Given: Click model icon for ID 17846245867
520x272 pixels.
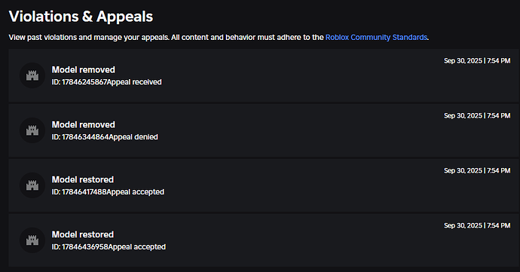Looking at the screenshot, I should [32, 75].
